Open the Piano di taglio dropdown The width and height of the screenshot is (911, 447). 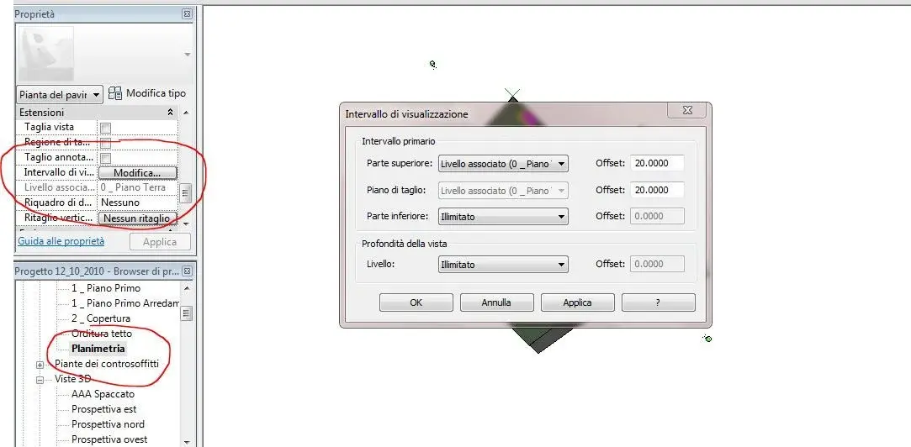pyautogui.click(x=503, y=191)
